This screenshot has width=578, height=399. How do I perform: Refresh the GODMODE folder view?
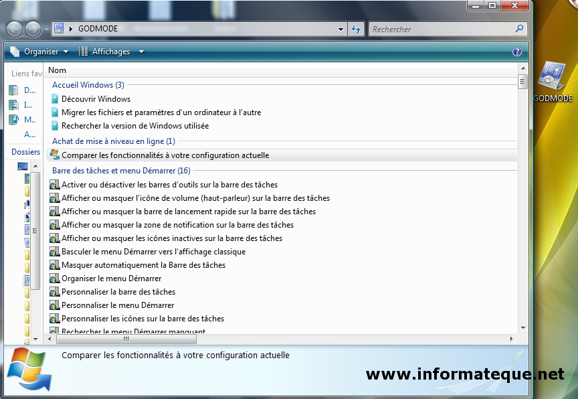click(356, 29)
